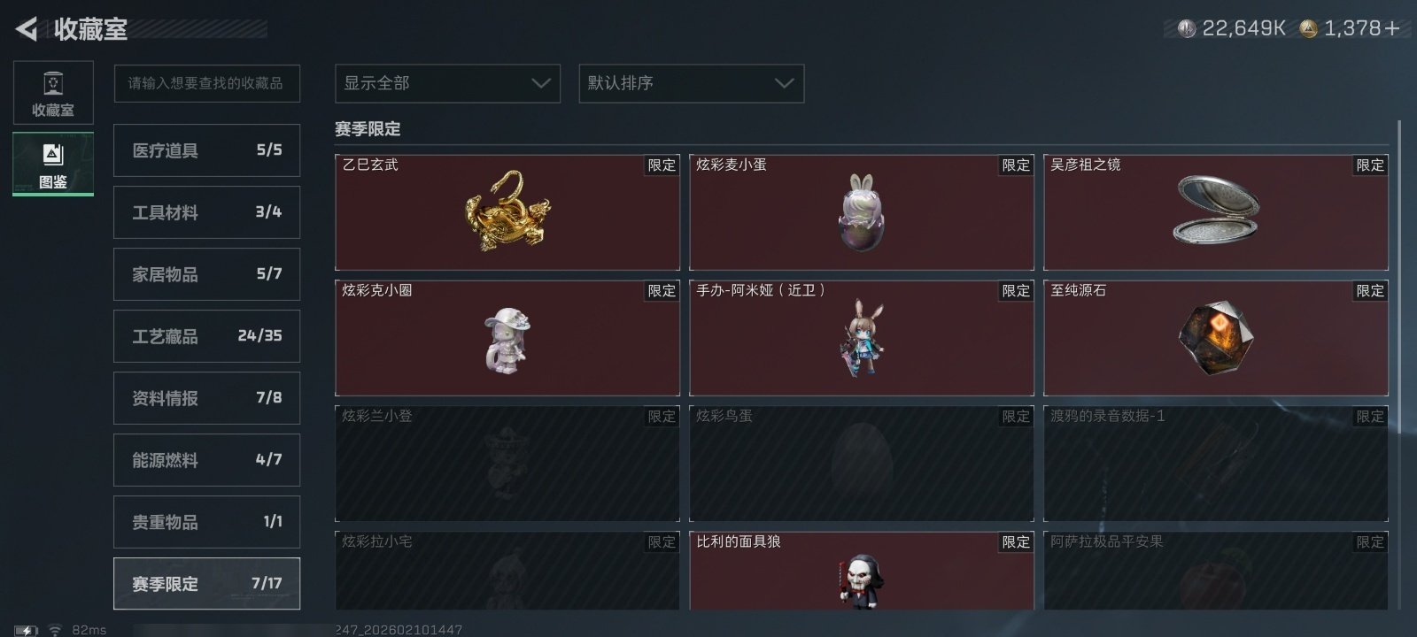Select the 图鉴 sidebar icon
1417x637 pixels.
(x=53, y=165)
